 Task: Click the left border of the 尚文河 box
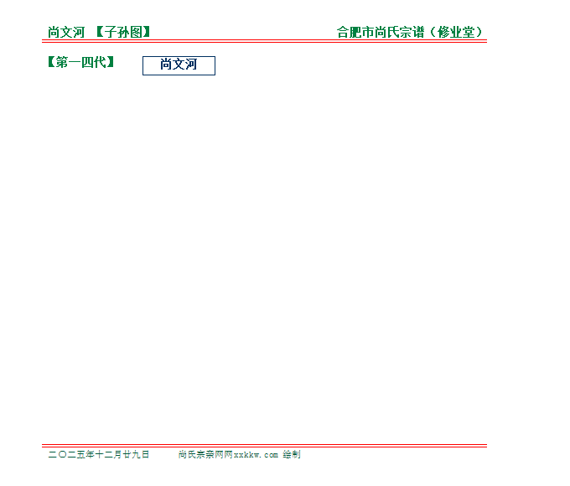pos(142,65)
